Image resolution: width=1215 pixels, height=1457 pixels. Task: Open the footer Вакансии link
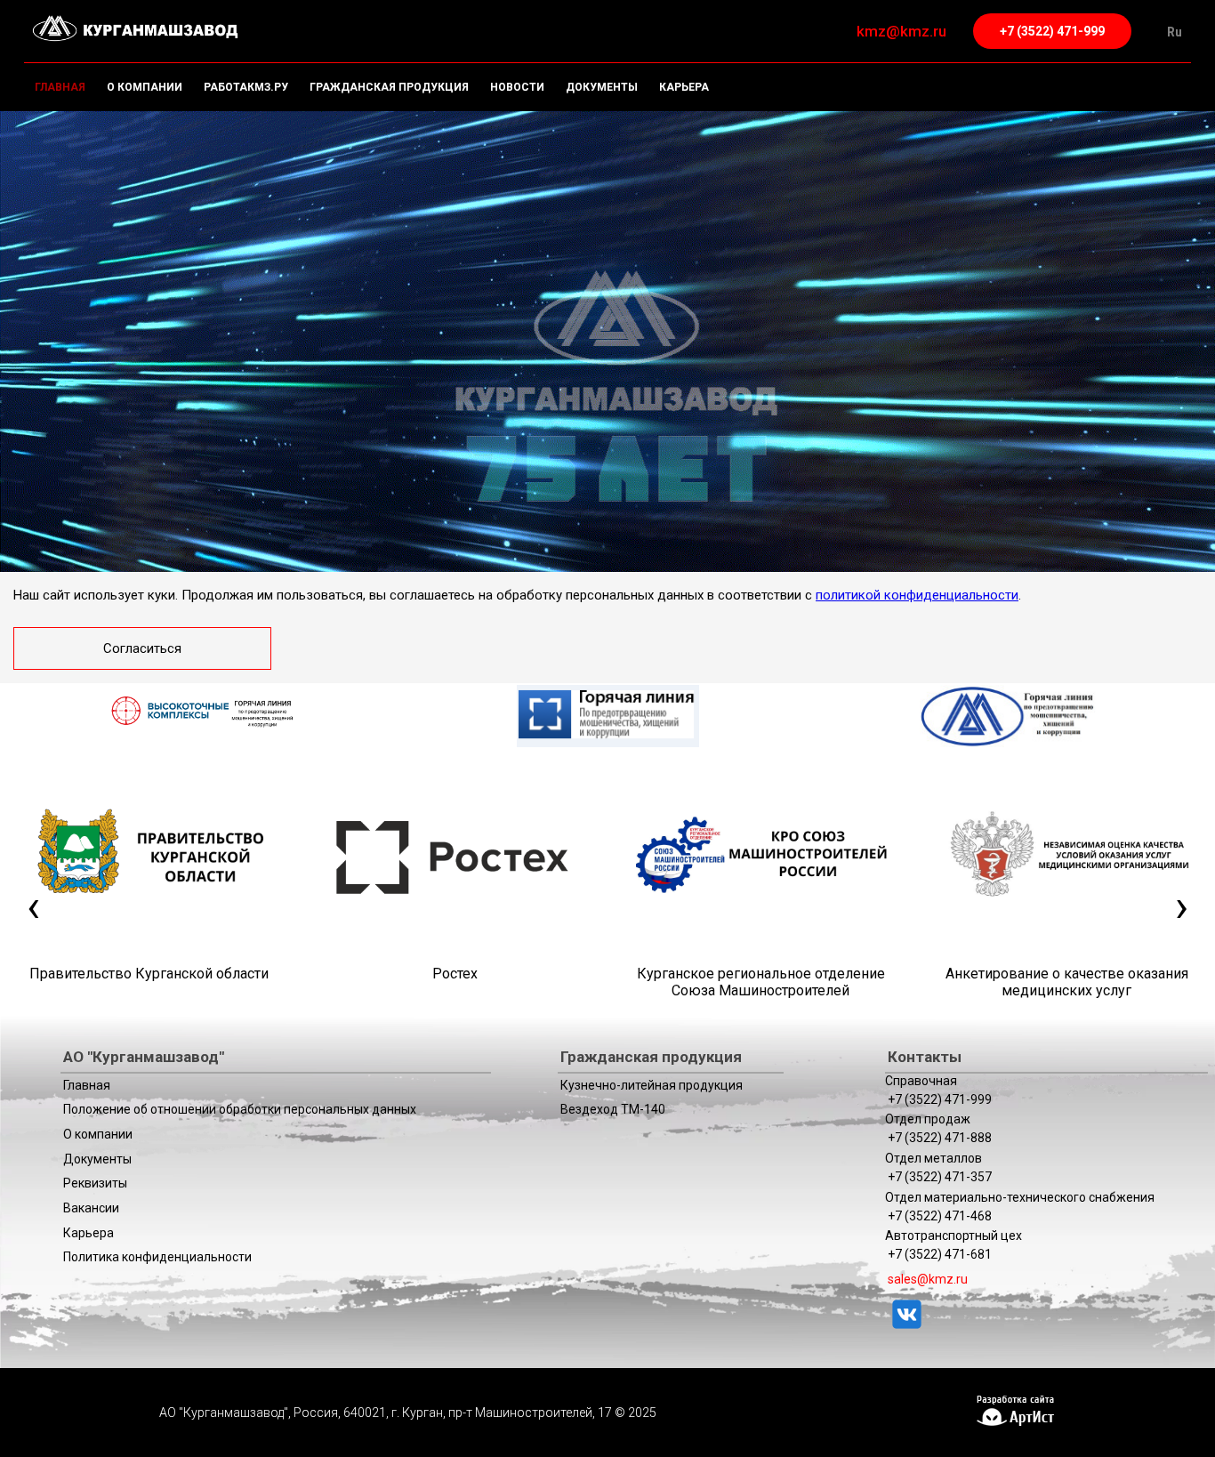[x=91, y=1208]
